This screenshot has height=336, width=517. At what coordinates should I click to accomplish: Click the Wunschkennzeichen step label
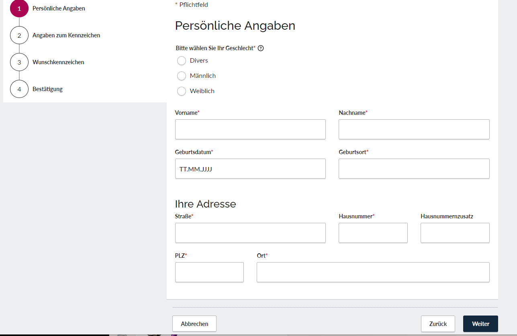click(58, 62)
